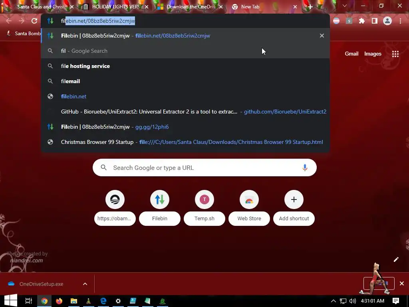
Task: Choose the 'filemail' search suggestion
Action: click(185, 81)
